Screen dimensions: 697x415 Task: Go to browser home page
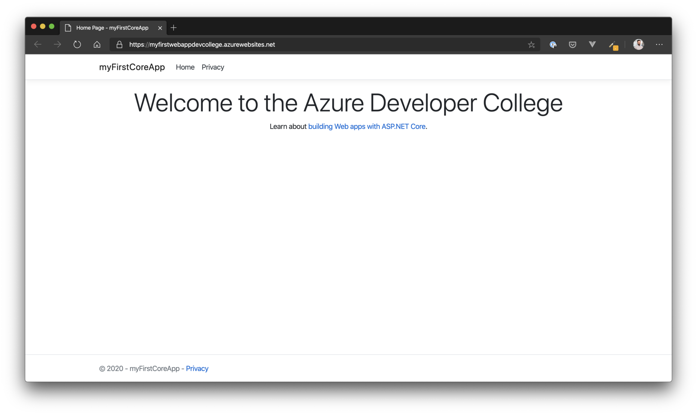click(97, 44)
